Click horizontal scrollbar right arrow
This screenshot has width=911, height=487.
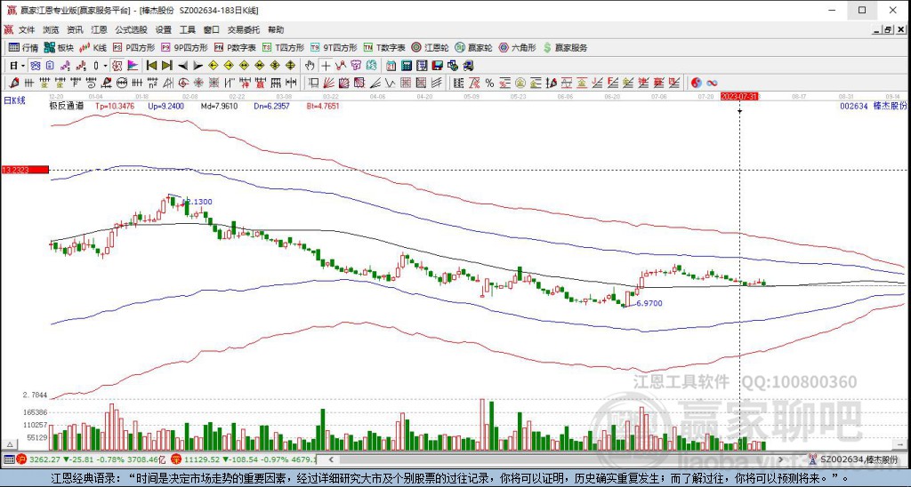[x=781, y=459]
